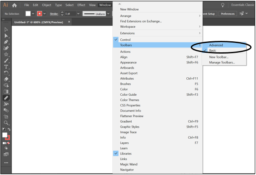The image size is (256, 175).
Task: Open the Effect menu
Action: point(81,5)
